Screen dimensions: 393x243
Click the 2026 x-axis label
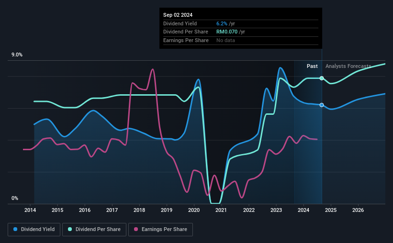(x=358, y=210)
